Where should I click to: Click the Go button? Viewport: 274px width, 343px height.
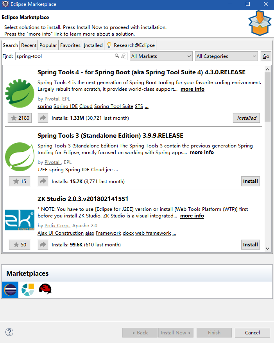click(x=266, y=56)
